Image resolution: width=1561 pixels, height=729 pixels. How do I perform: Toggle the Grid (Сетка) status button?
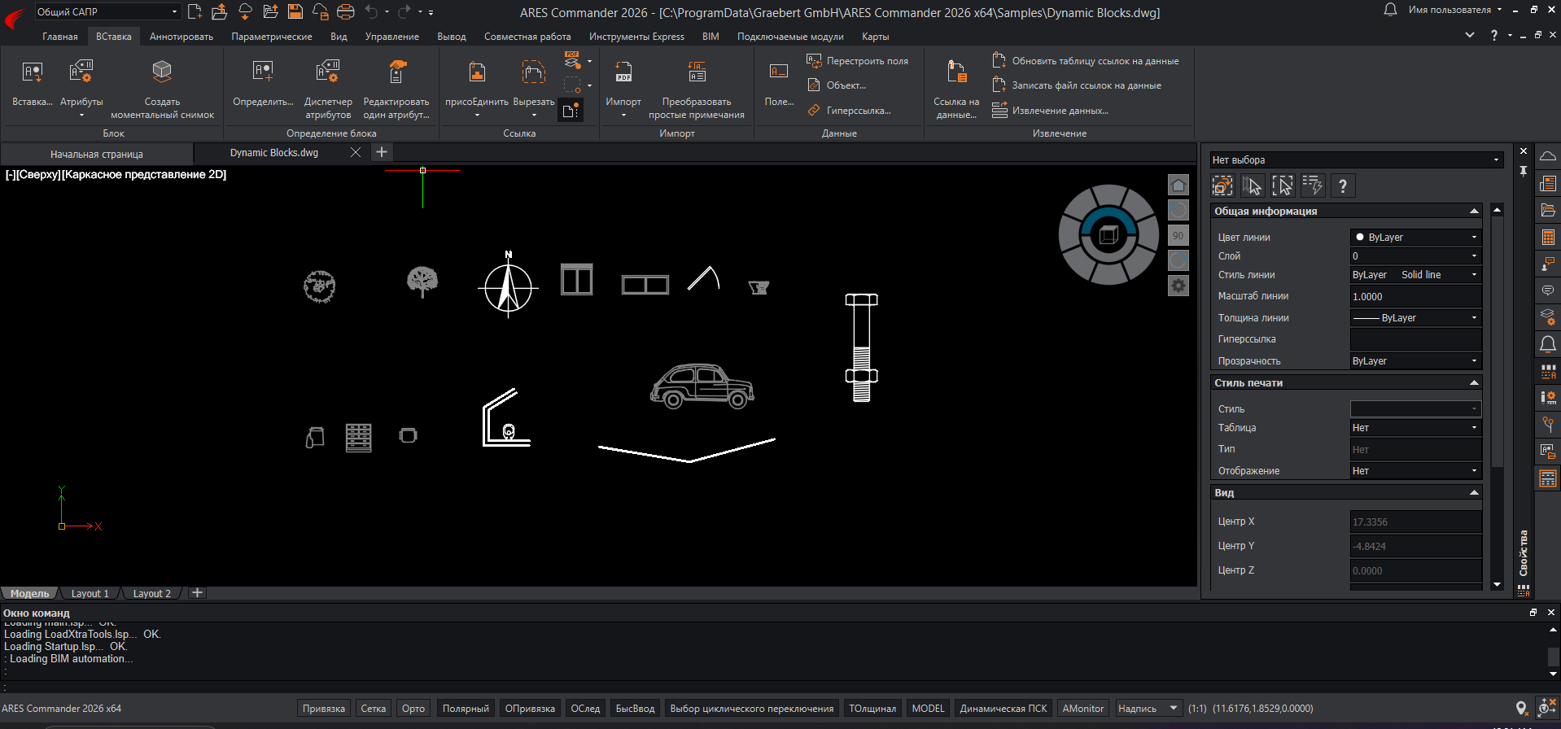click(x=373, y=709)
